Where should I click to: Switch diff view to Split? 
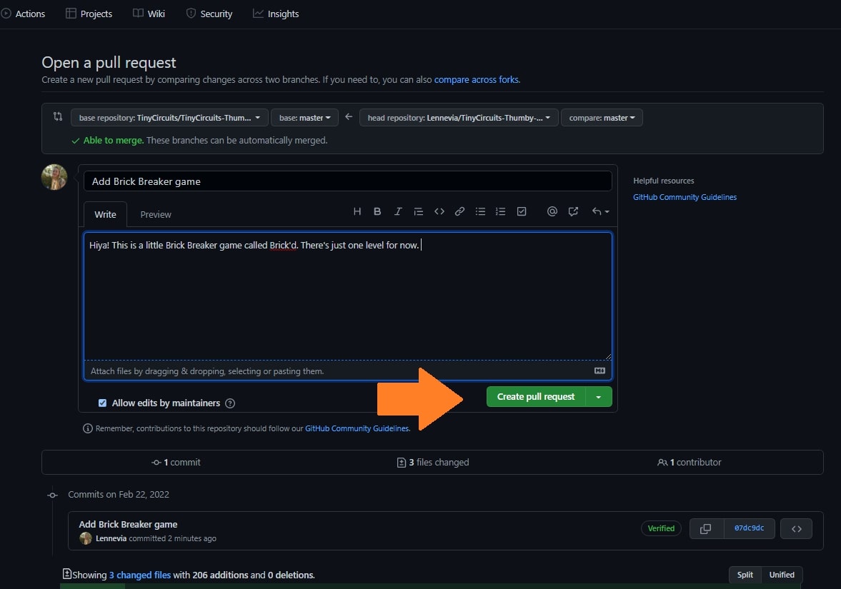pos(745,575)
